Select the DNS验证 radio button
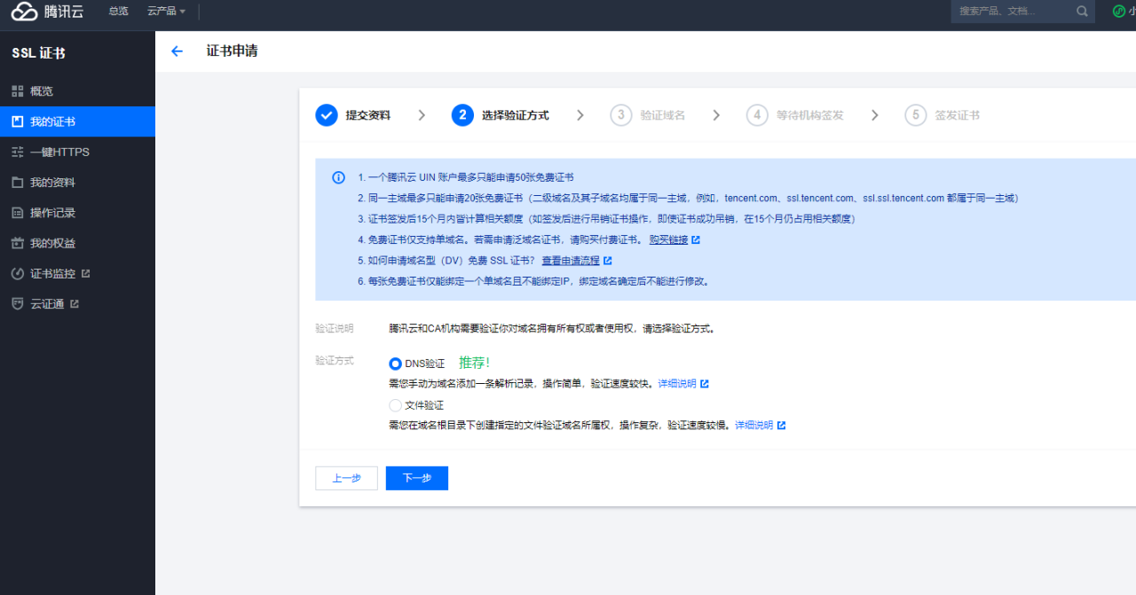The height and width of the screenshot is (595, 1136). [395, 364]
